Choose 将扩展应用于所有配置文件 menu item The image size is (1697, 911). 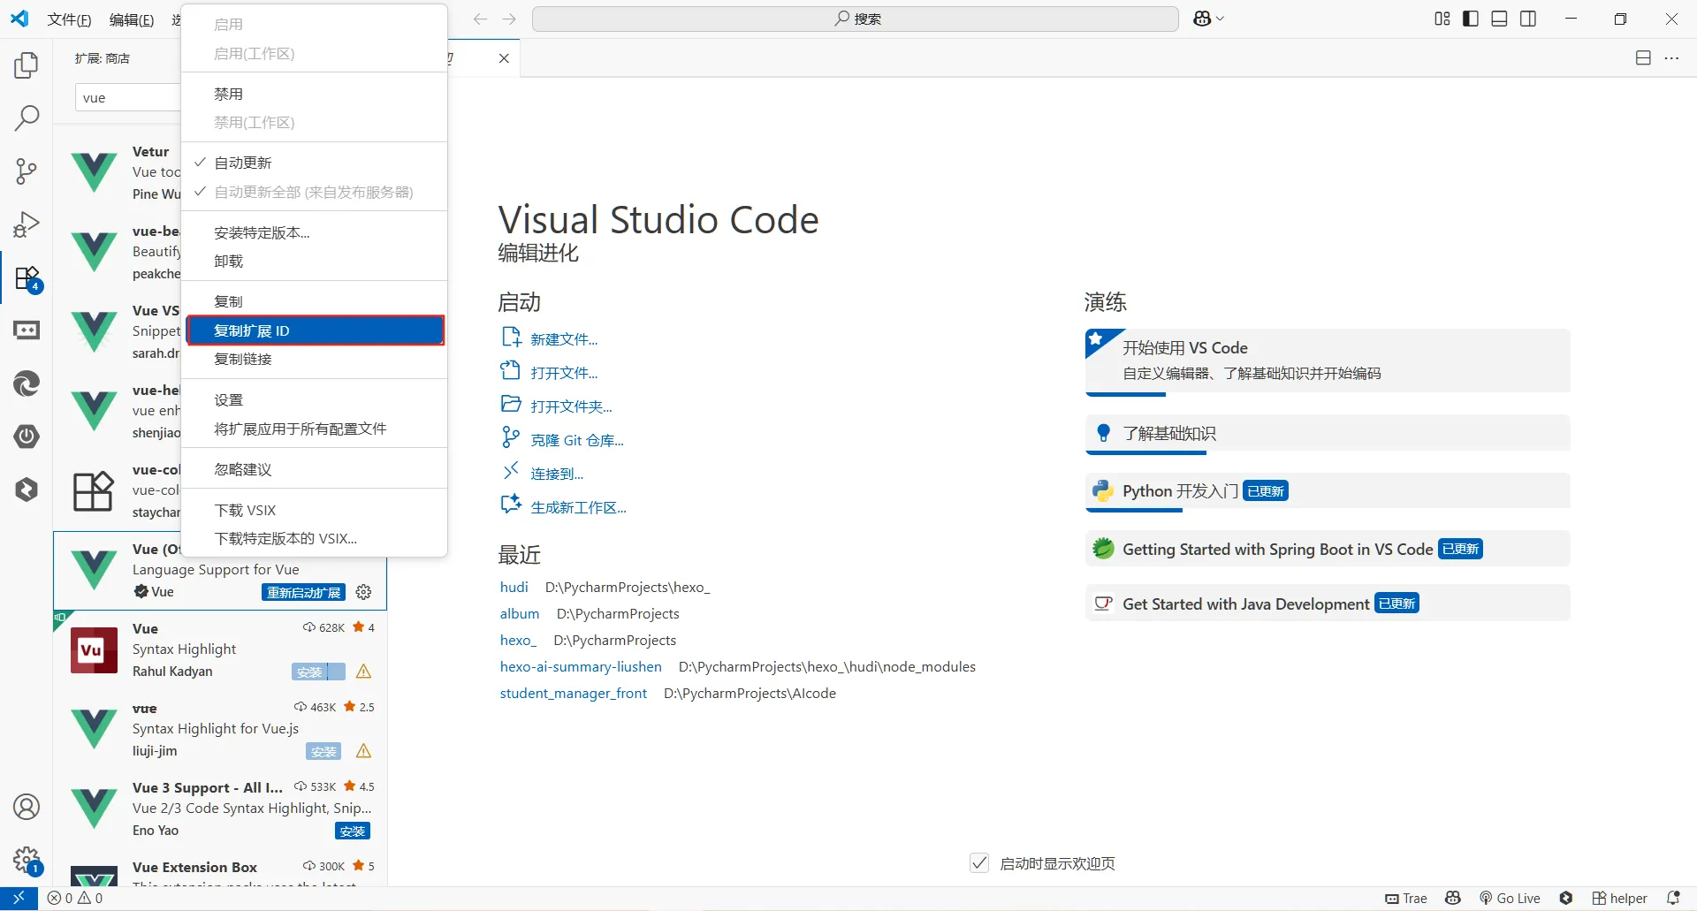[314, 429]
